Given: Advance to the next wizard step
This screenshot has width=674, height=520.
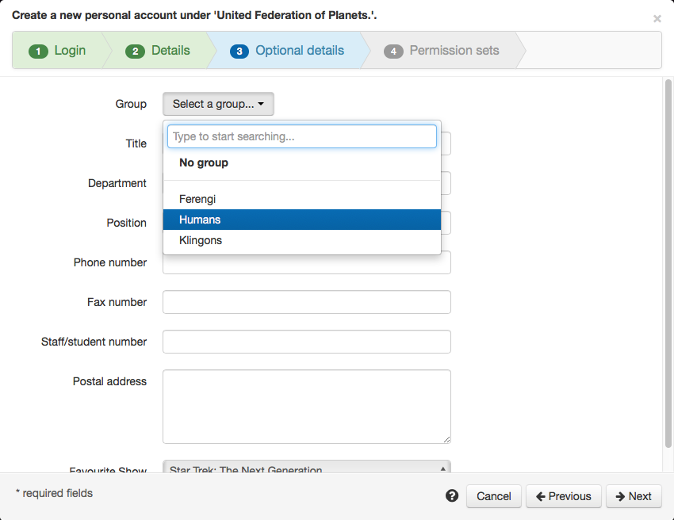Looking at the screenshot, I should click(634, 495).
